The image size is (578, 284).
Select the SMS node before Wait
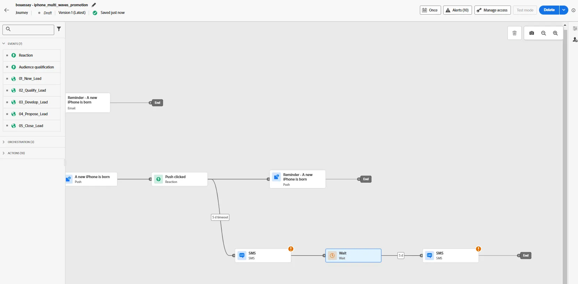(263, 256)
